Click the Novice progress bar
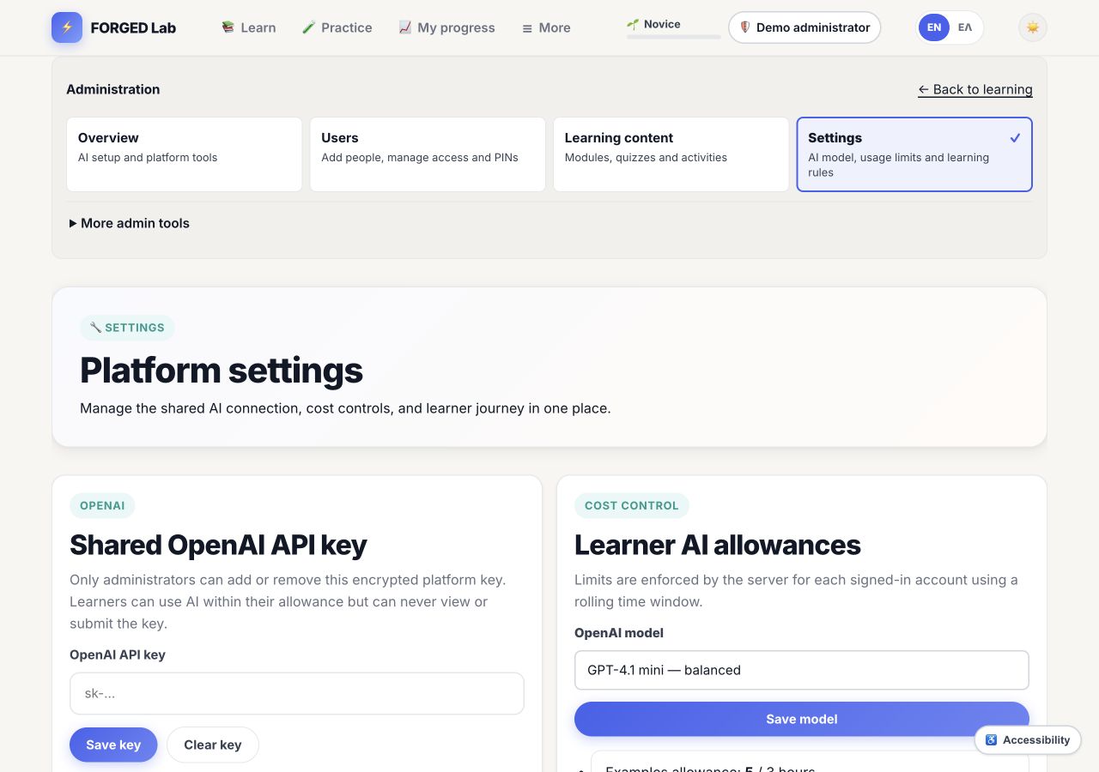The height and width of the screenshot is (772, 1099). 674,37
